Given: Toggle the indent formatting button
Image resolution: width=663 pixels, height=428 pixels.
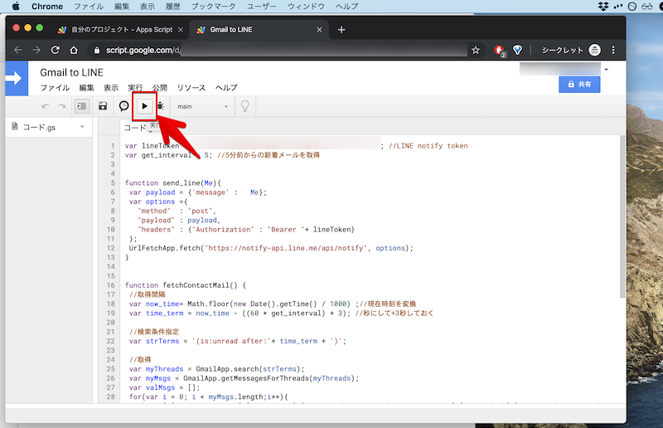Looking at the screenshot, I should pos(81,106).
